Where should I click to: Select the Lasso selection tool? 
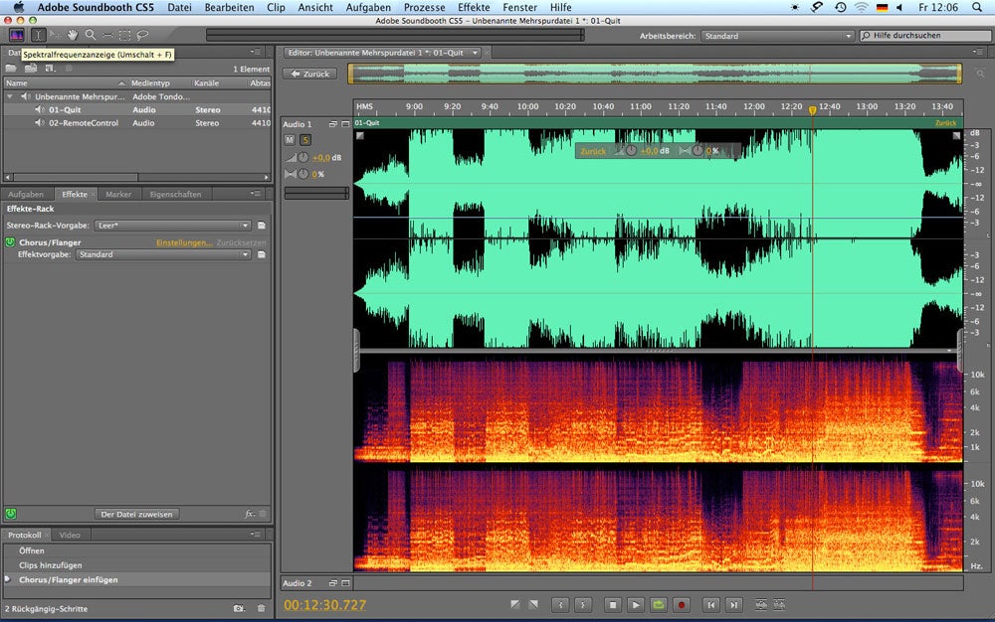(x=142, y=35)
